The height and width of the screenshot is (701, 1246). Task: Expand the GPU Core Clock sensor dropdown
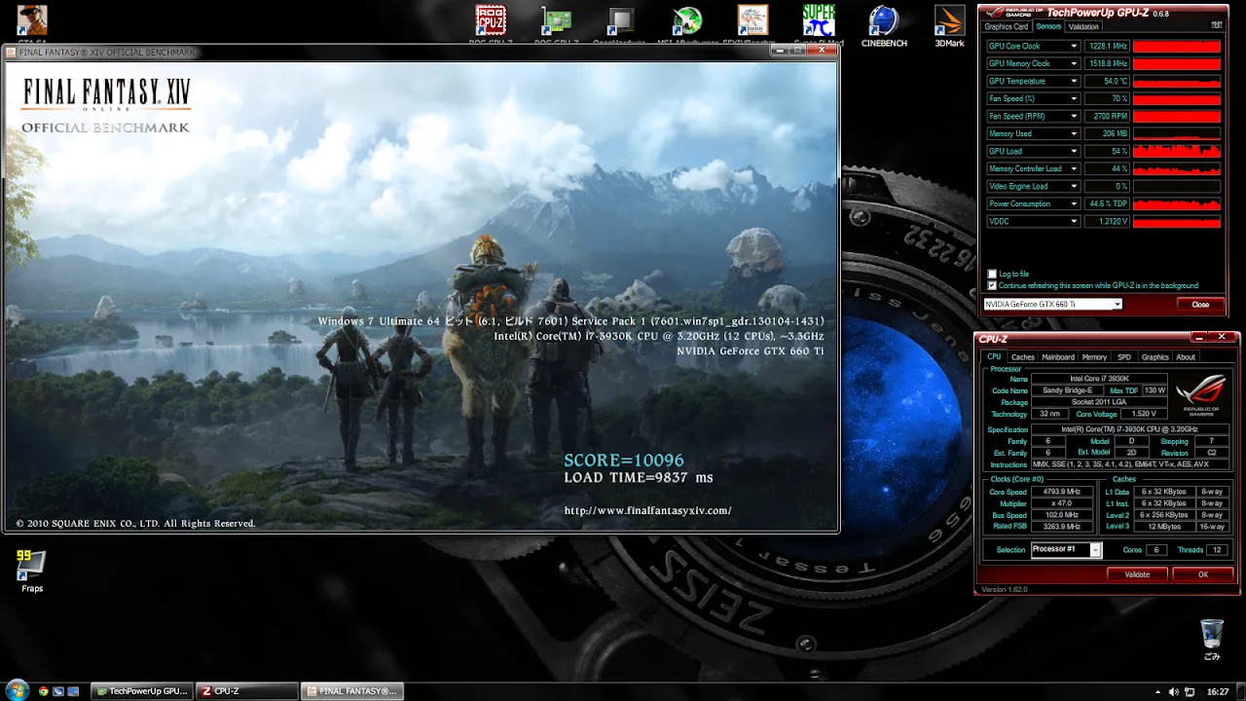pos(1074,47)
